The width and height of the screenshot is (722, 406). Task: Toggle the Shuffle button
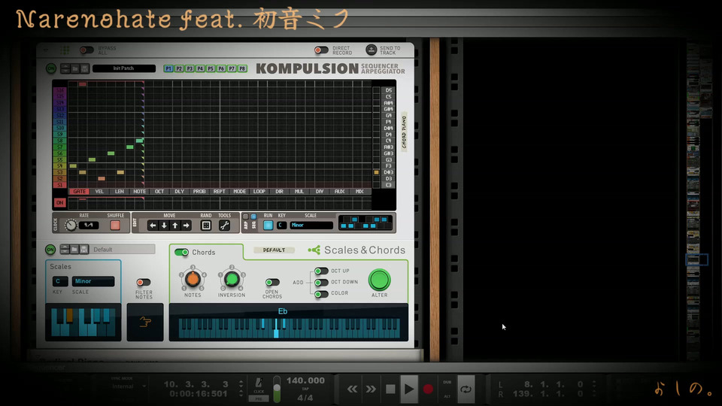tap(115, 225)
